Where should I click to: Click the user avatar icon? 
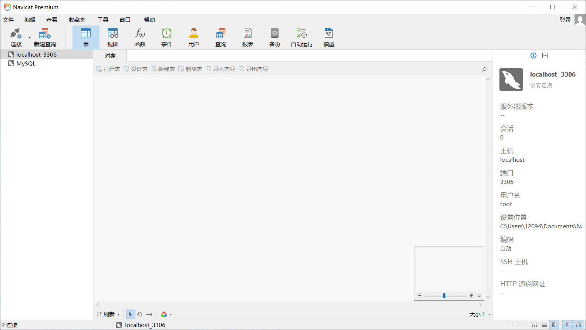pos(580,20)
